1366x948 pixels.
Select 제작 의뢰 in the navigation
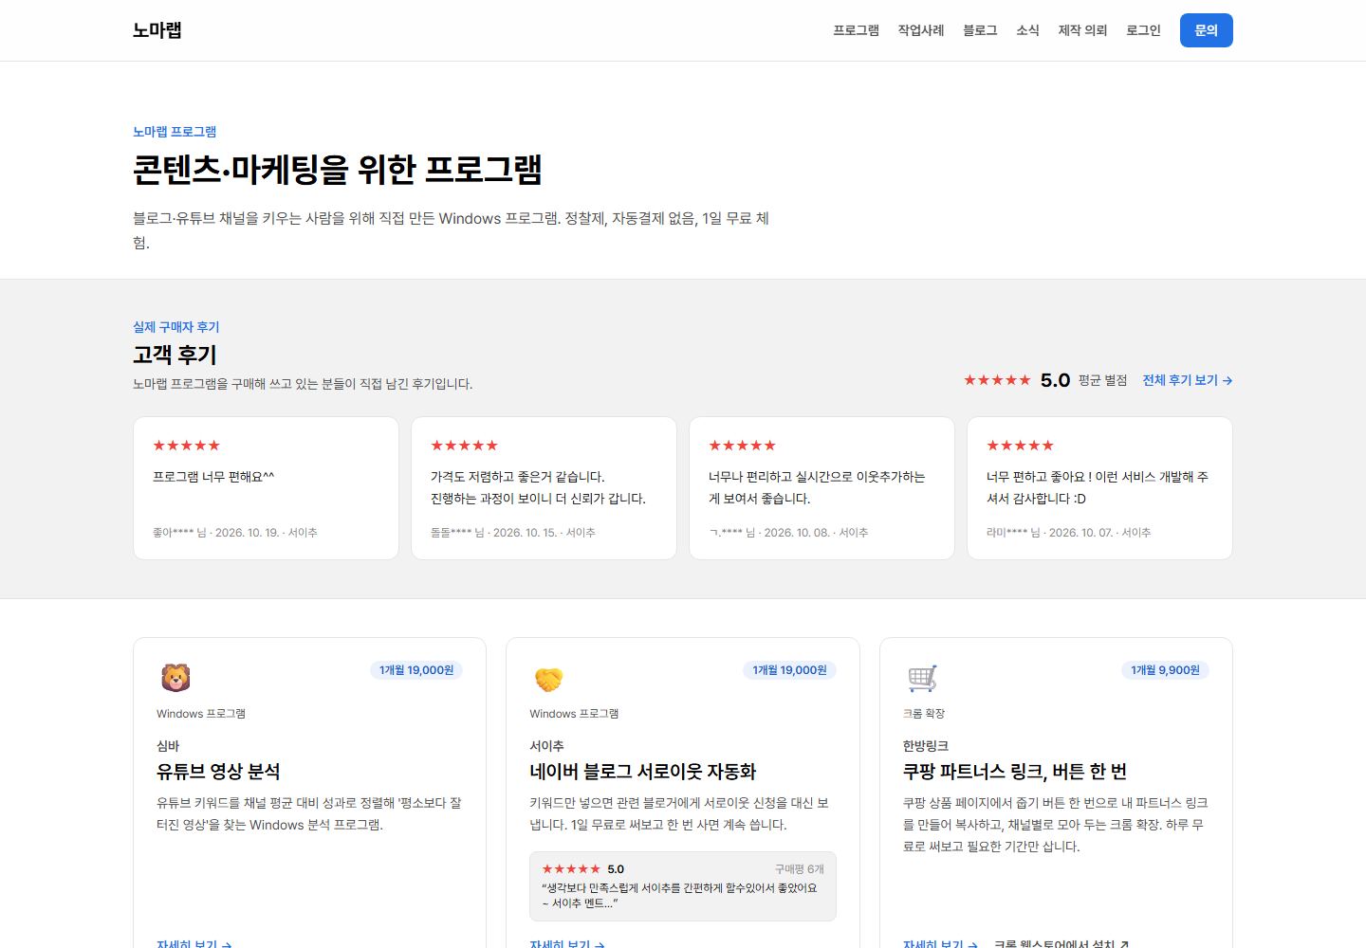pos(1082,30)
